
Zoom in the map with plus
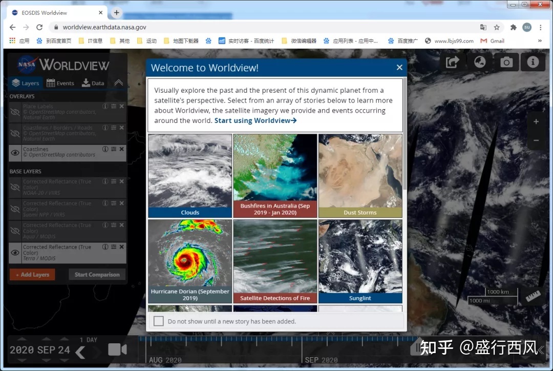pyautogui.click(x=536, y=121)
